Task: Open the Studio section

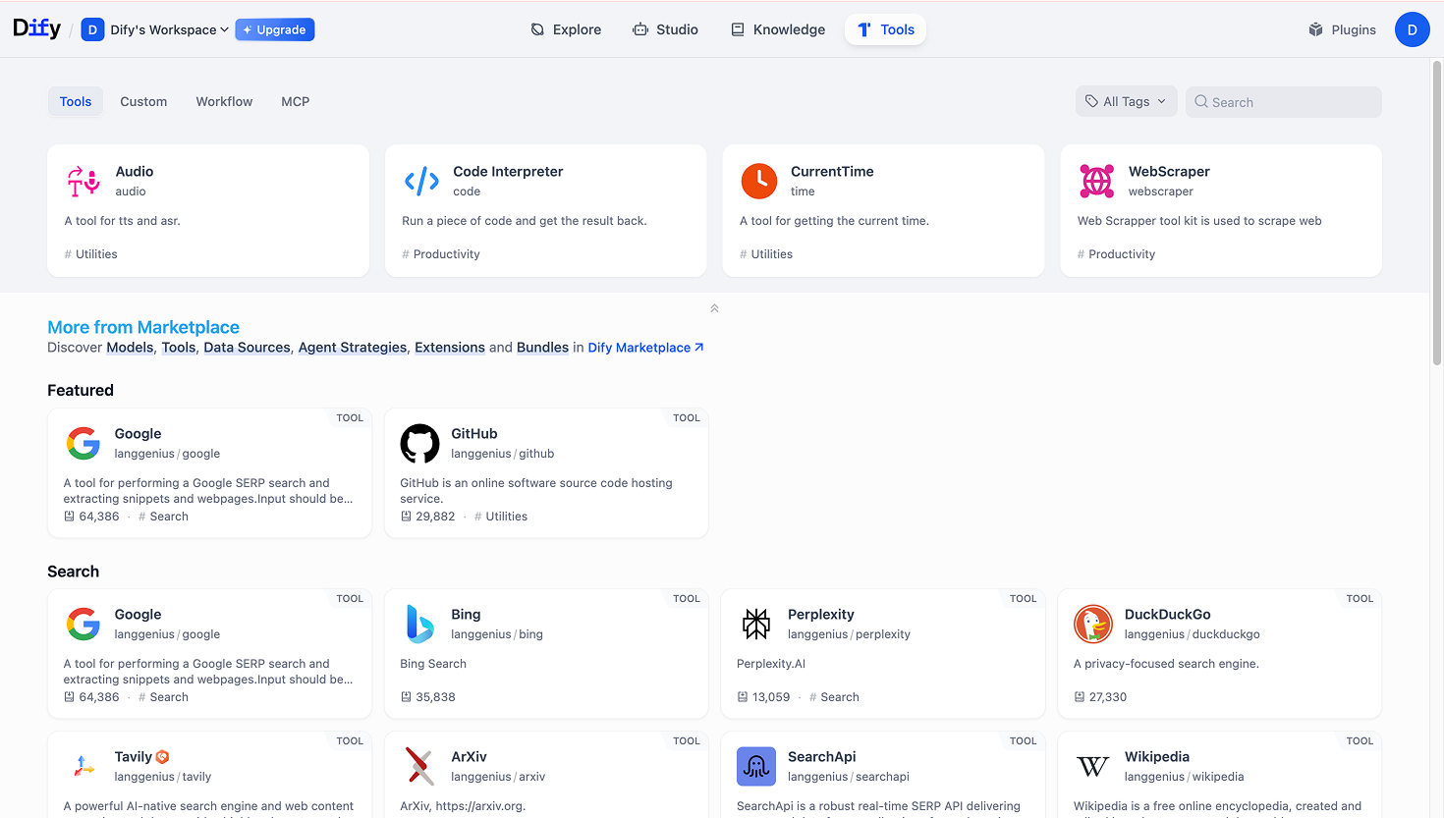Action: pyautogui.click(x=665, y=29)
